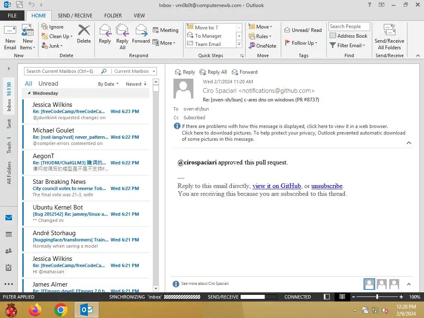Image resolution: width=424 pixels, height=318 pixels.
Task: Click Reply in the reading pane
Action: click(x=185, y=72)
